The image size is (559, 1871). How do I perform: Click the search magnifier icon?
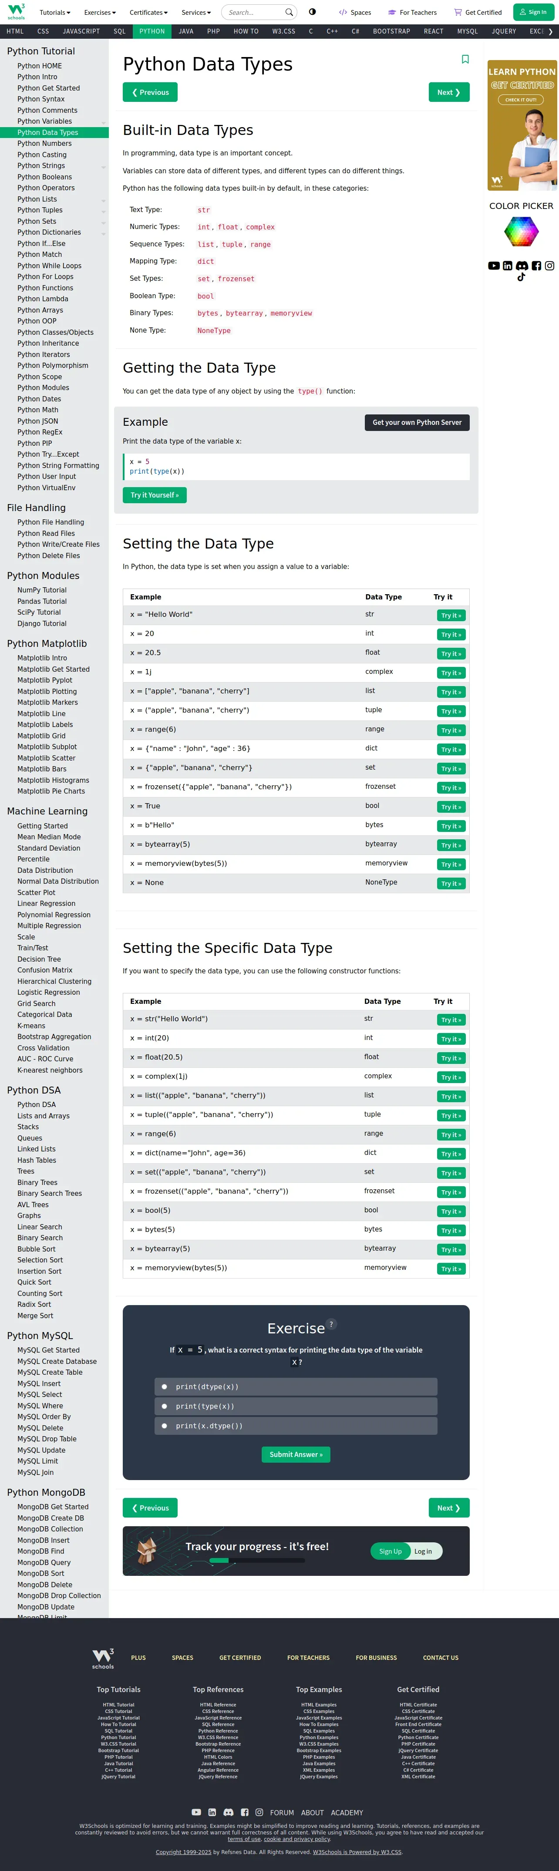click(289, 12)
